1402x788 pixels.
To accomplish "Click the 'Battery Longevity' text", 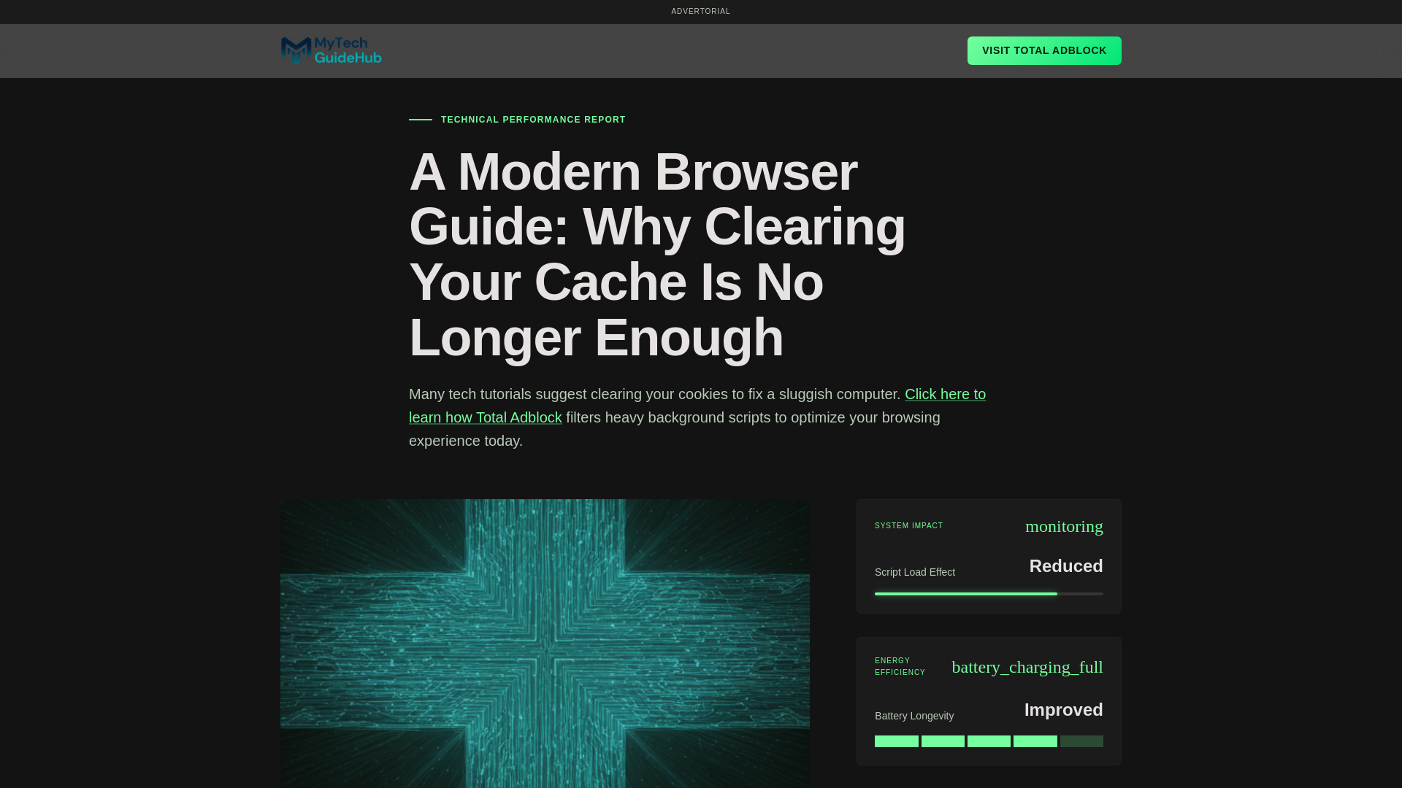I will tap(914, 716).
